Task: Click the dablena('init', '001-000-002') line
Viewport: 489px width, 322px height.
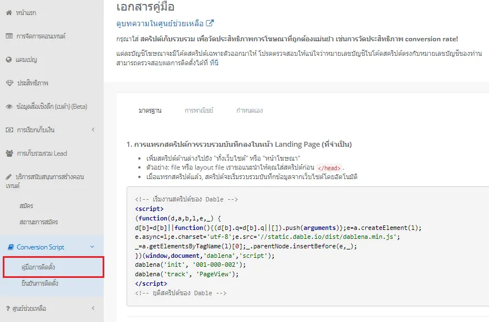Action: pos(190,265)
